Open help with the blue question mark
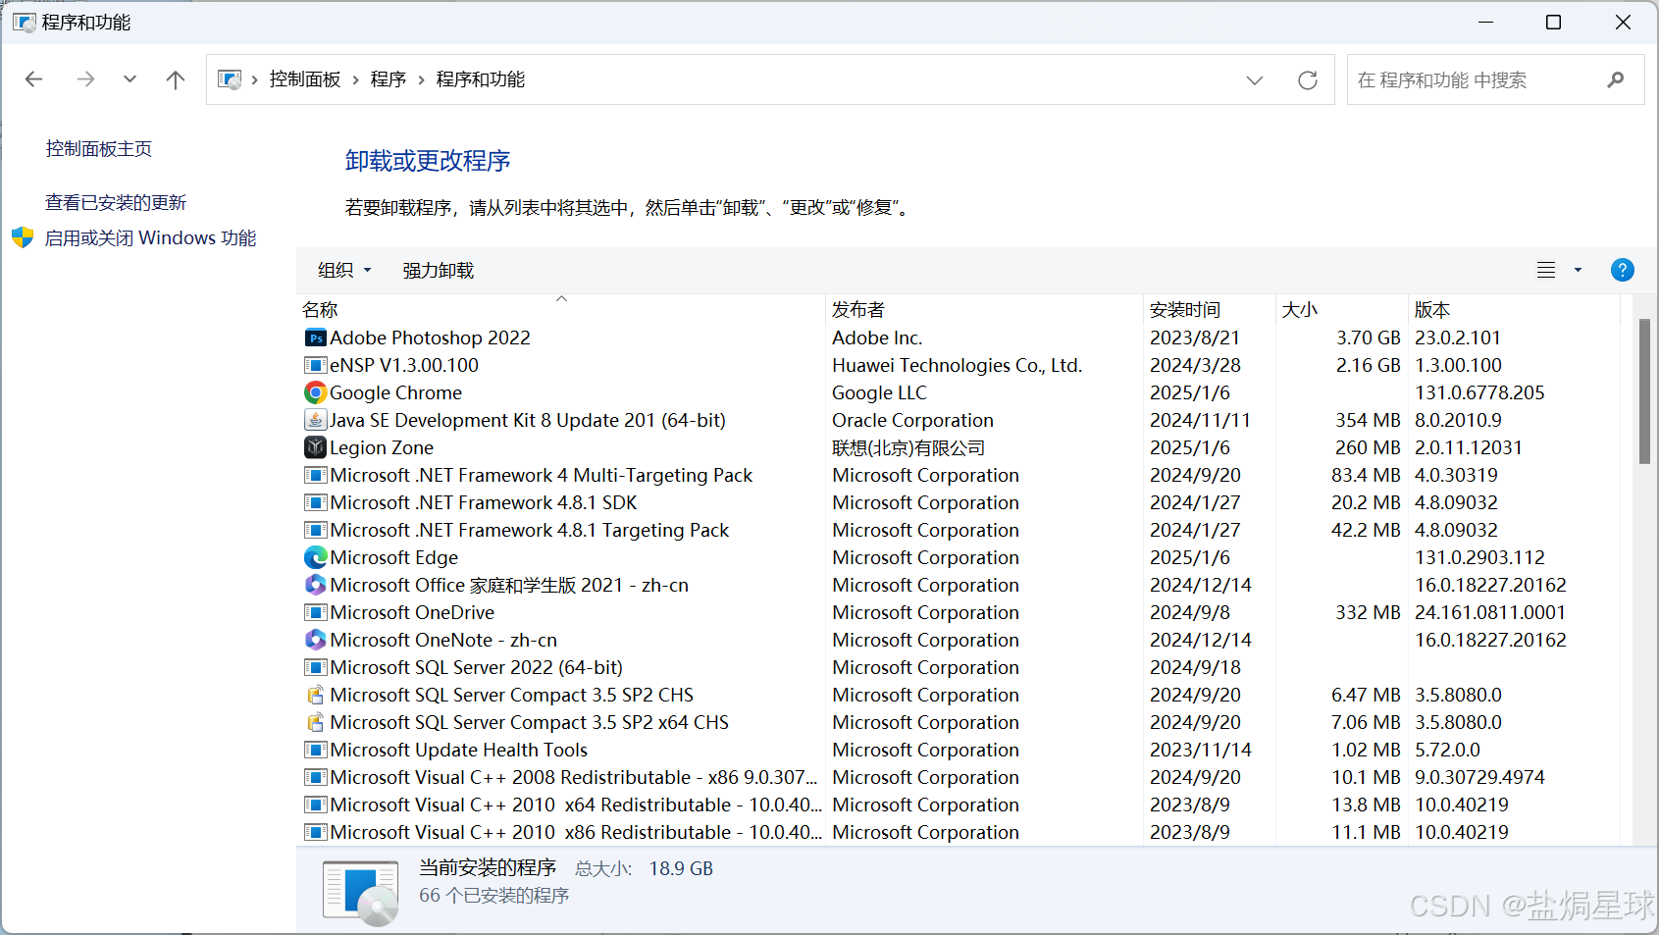The image size is (1659, 935). 1623,270
